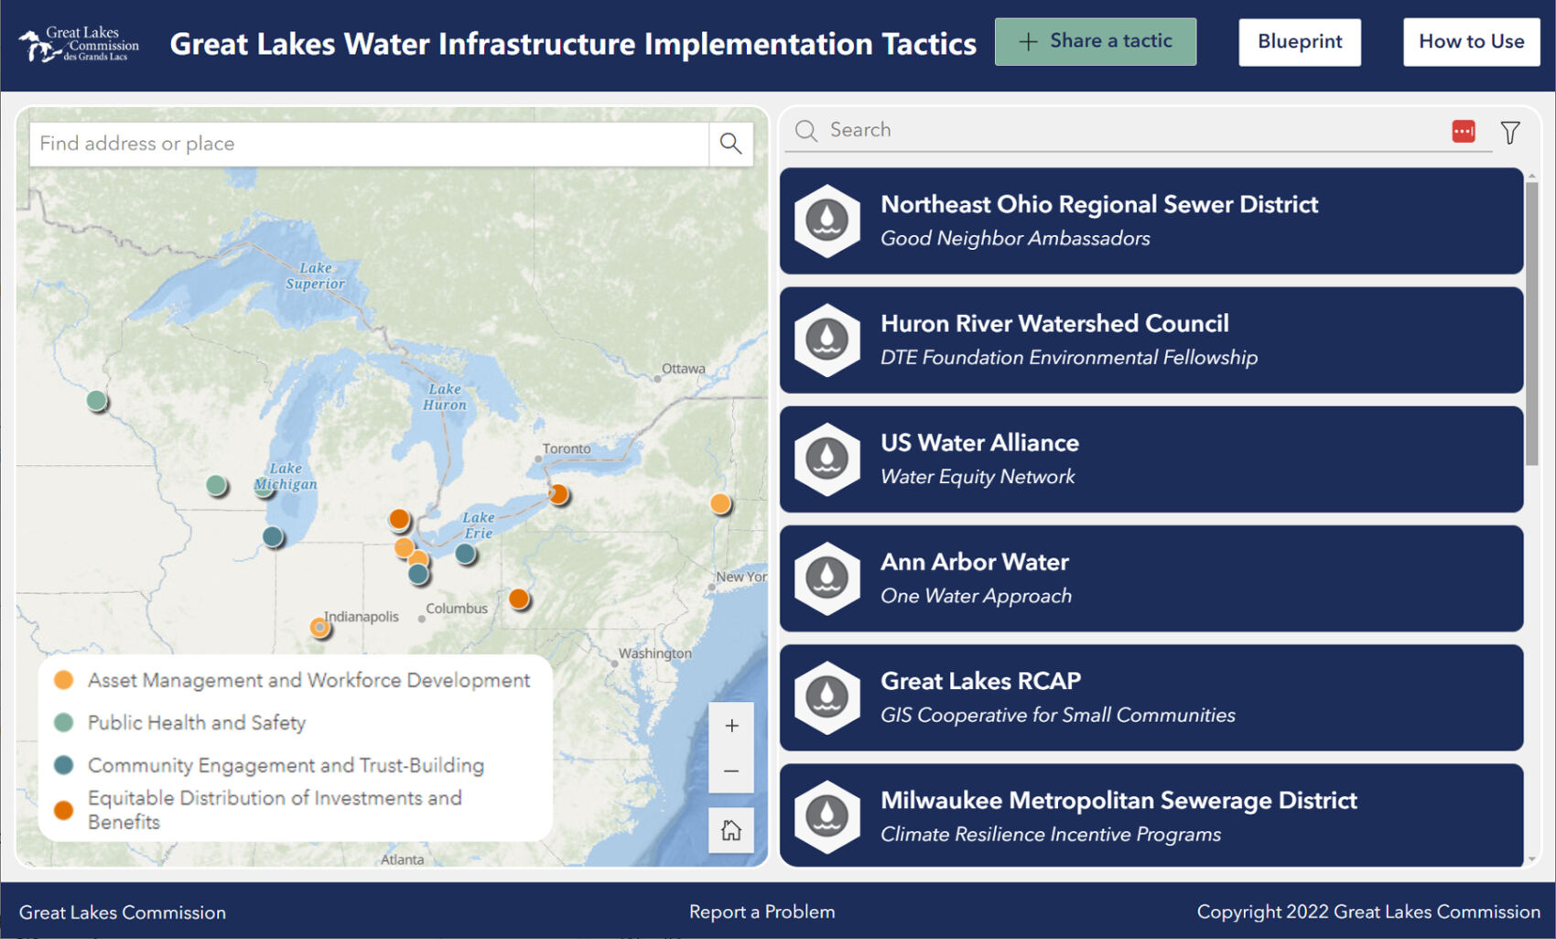Viewport: 1556px width, 939px height.
Task: Open the Huron River Watershed Council card
Action: click(1151, 340)
